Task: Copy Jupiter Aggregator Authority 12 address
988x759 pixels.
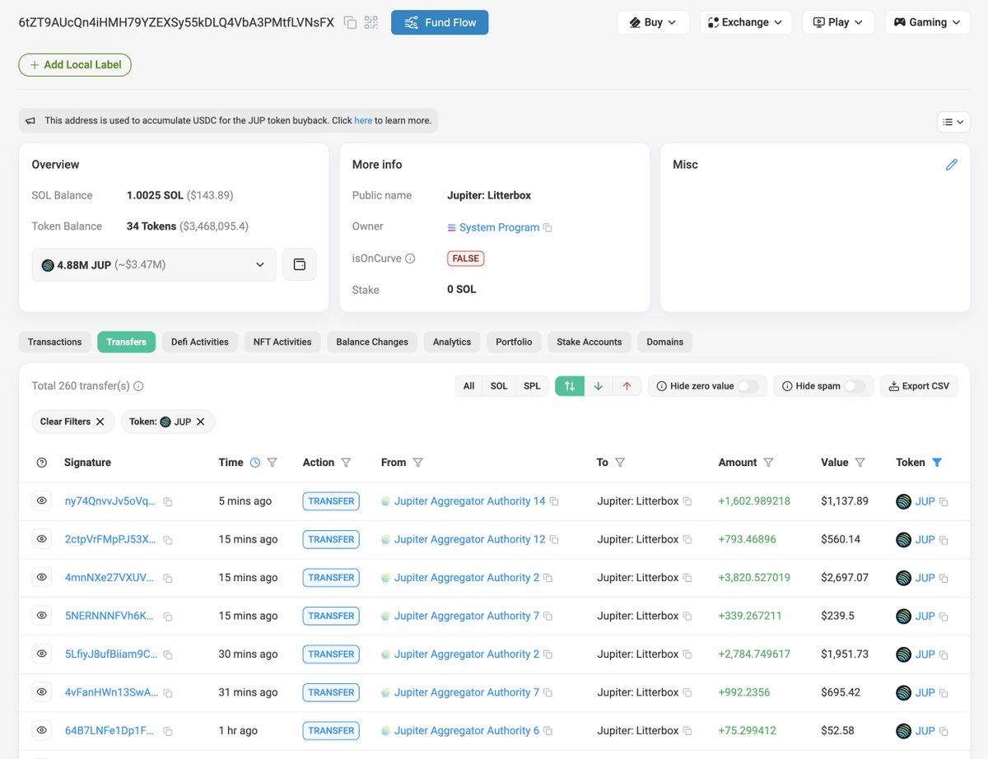Action: click(554, 540)
